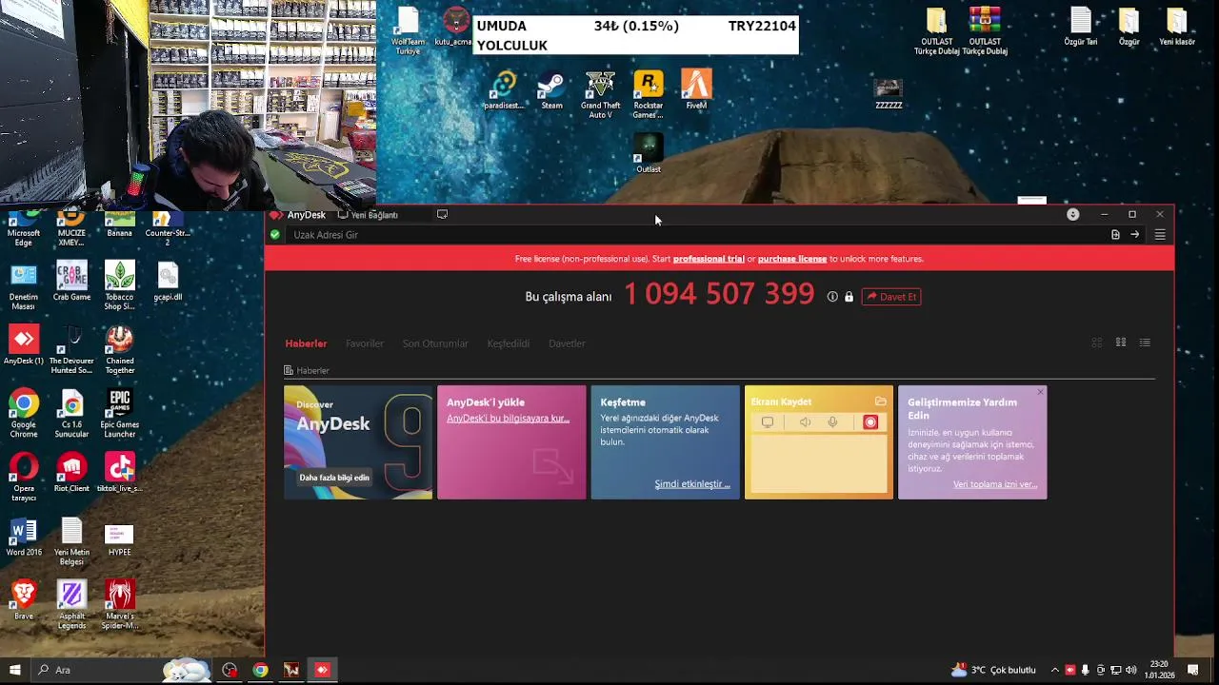Select the Steam desktop shortcut
Image resolution: width=1219 pixels, height=685 pixels.
pos(551,91)
